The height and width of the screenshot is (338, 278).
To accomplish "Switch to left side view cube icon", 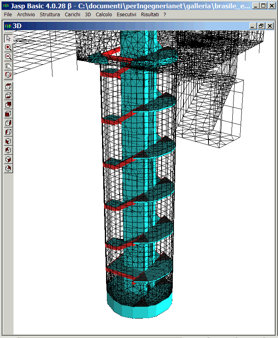I will click(8, 132).
